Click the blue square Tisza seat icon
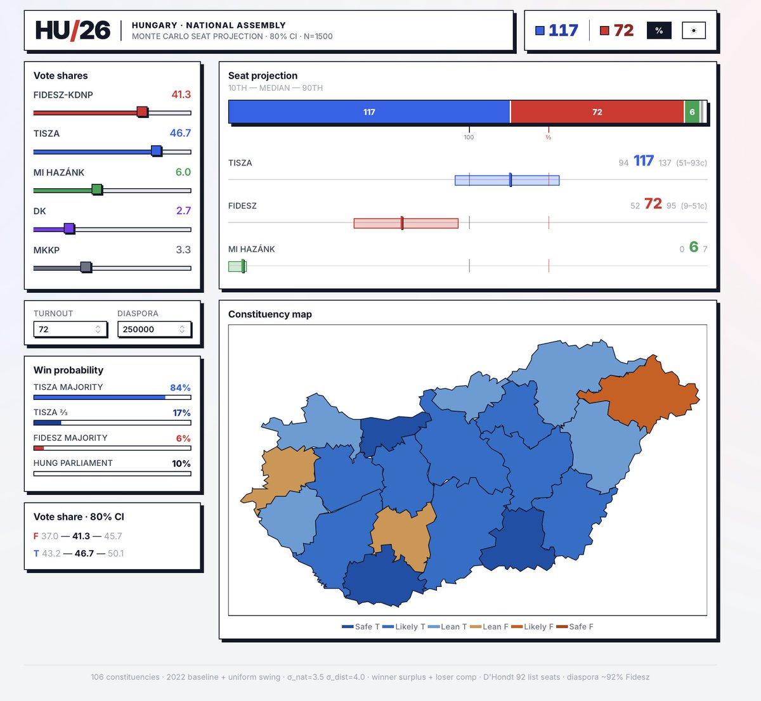The height and width of the screenshot is (701, 761). tap(540, 30)
